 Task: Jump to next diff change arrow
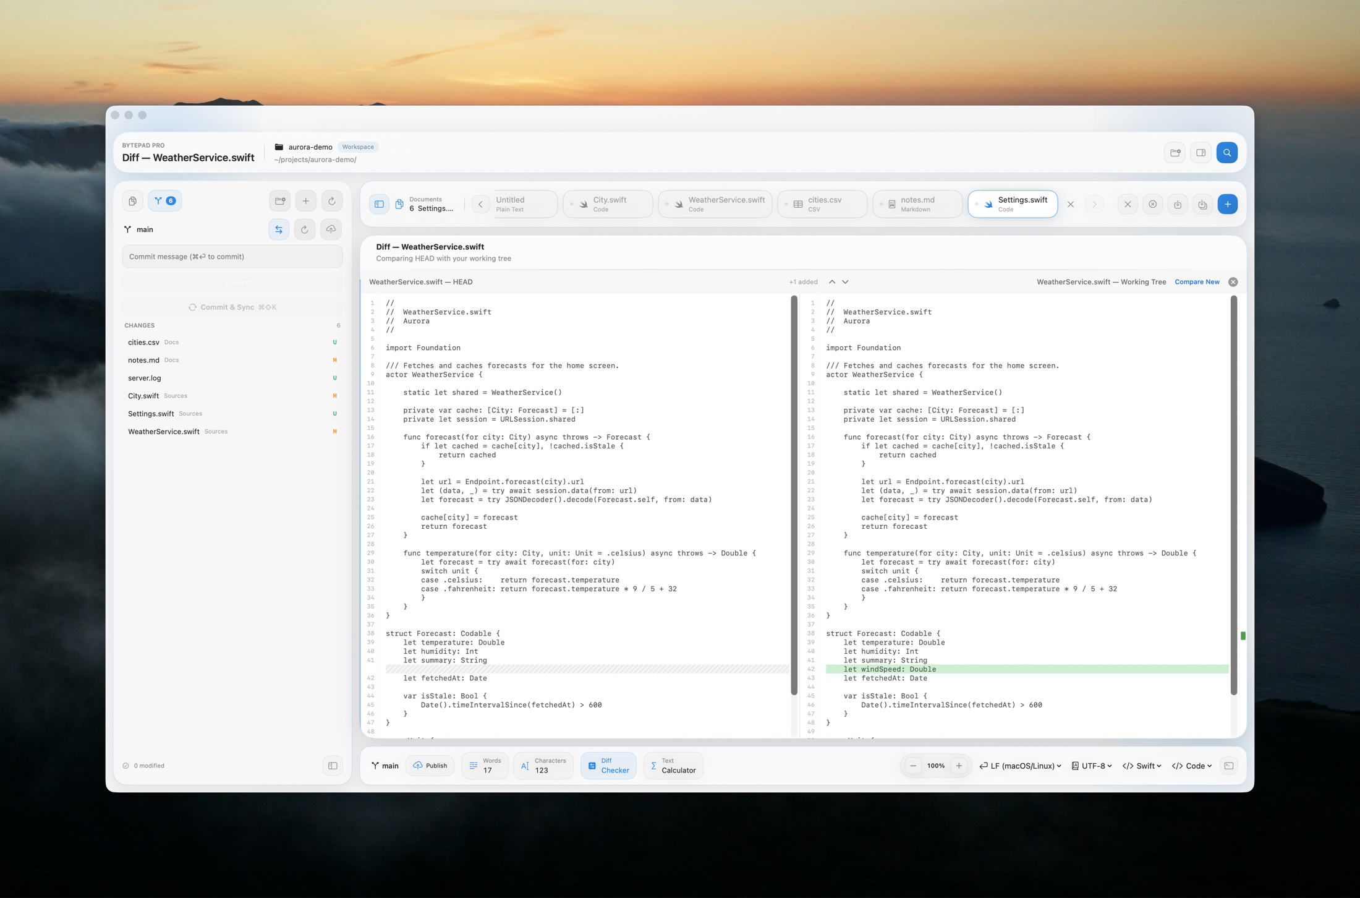pyautogui.click(x=845, y=282)
